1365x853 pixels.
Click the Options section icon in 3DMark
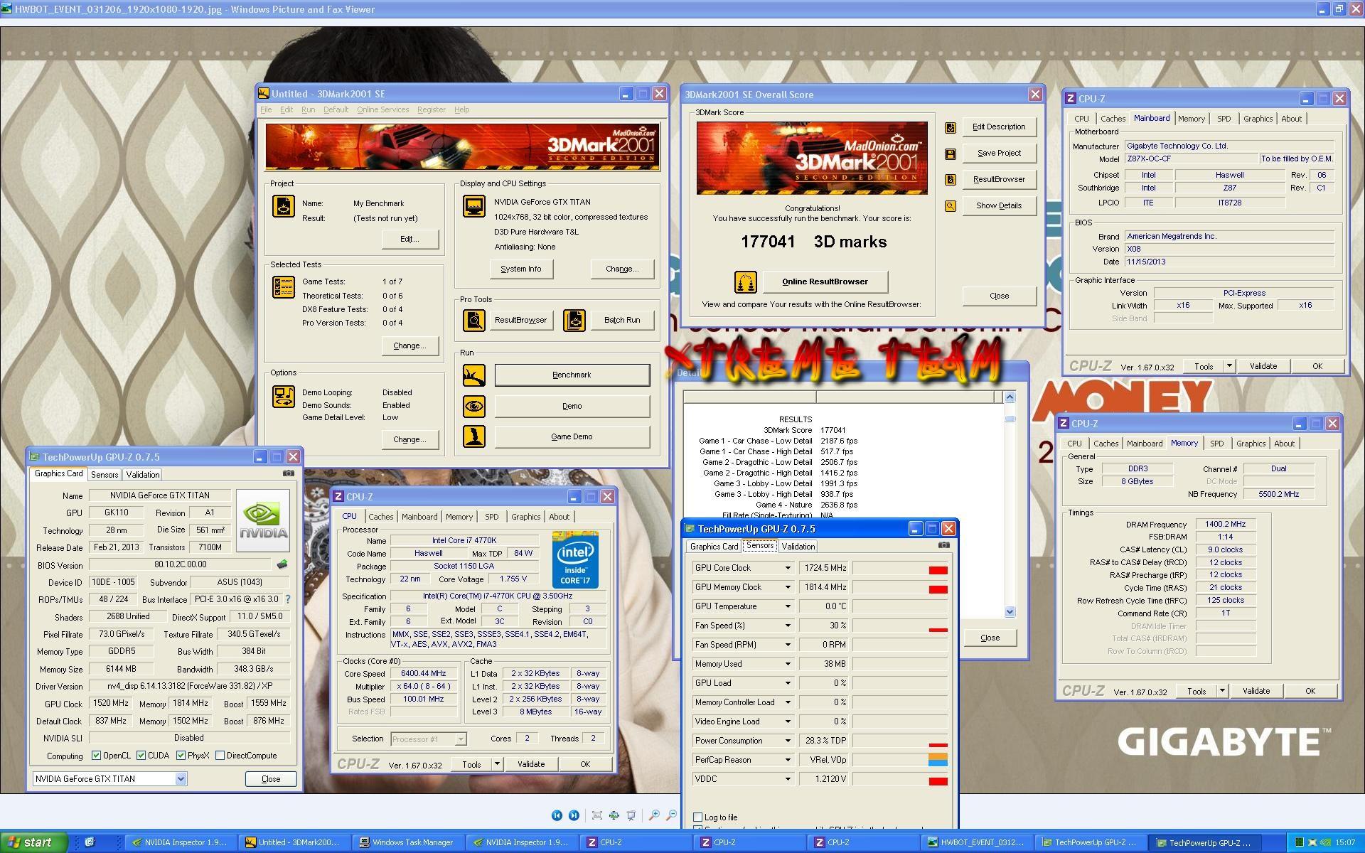click(283, 397)
